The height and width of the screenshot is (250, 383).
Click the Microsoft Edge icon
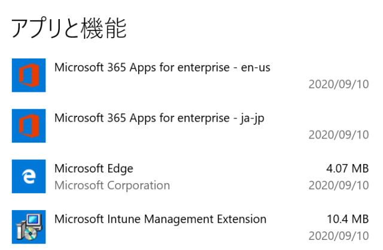pyautogui.click(x=29, y=177)
